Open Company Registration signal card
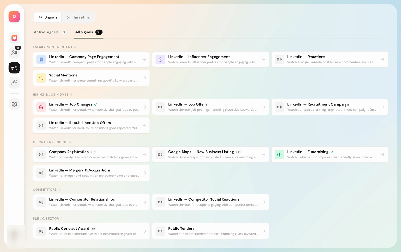 91,154
